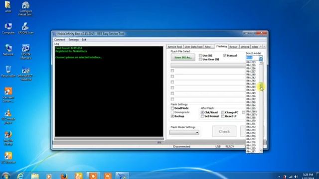Choose RM-270 from the model list
The image size is (319, 179).
pyautogui.click(x=251, y=121)
